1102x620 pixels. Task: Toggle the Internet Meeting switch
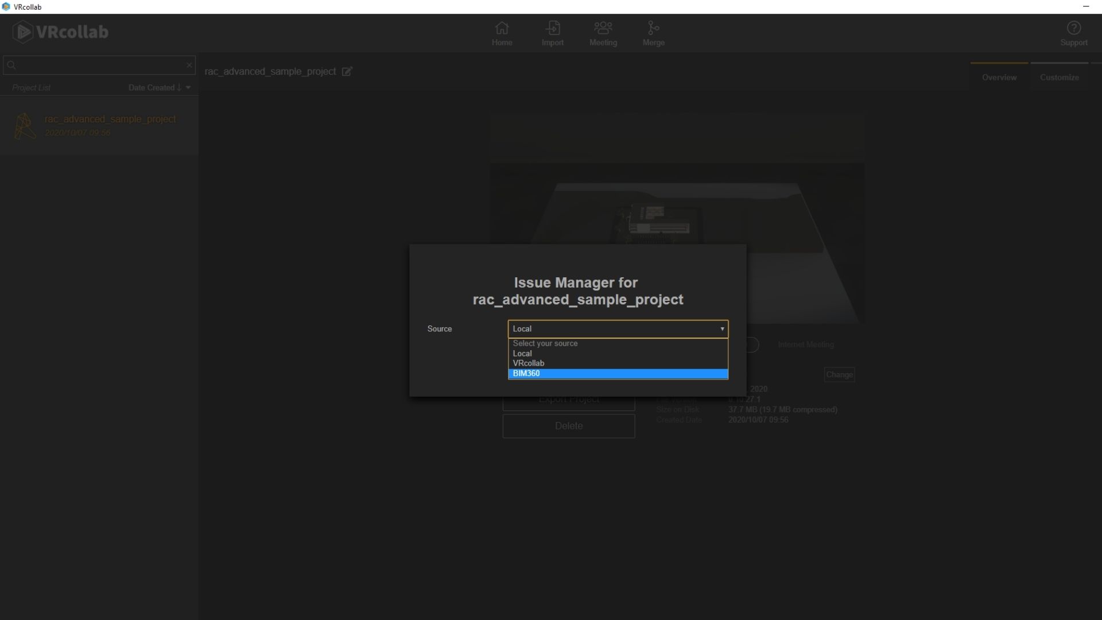[x=751, y=344]
